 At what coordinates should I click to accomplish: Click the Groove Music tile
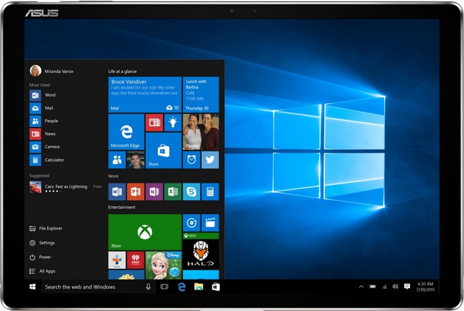[191, 222]
